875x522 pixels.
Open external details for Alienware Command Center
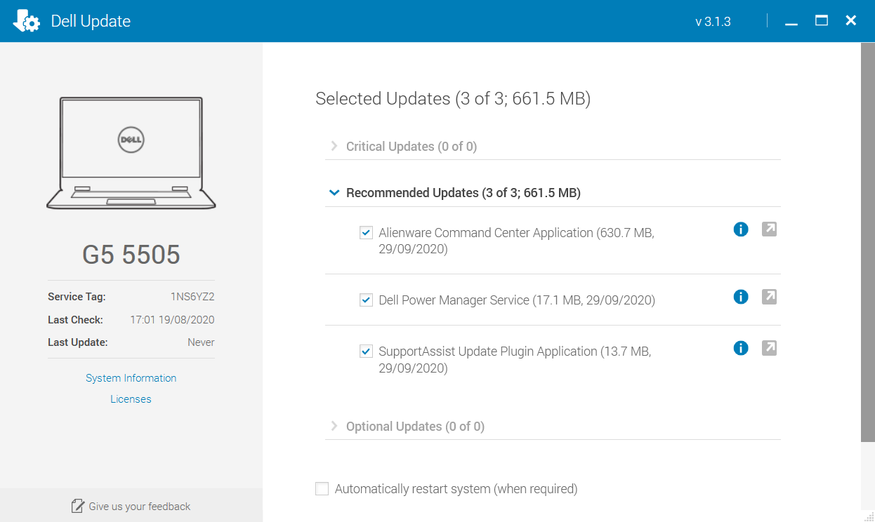pyautogui.click(x=769, y=229)
